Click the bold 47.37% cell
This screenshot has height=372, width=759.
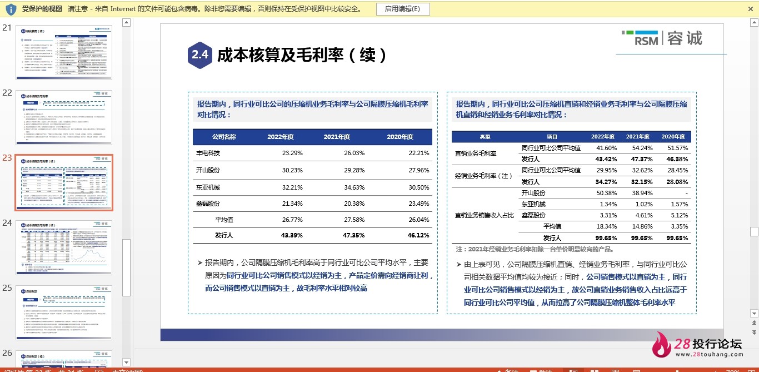pos(642,159)
